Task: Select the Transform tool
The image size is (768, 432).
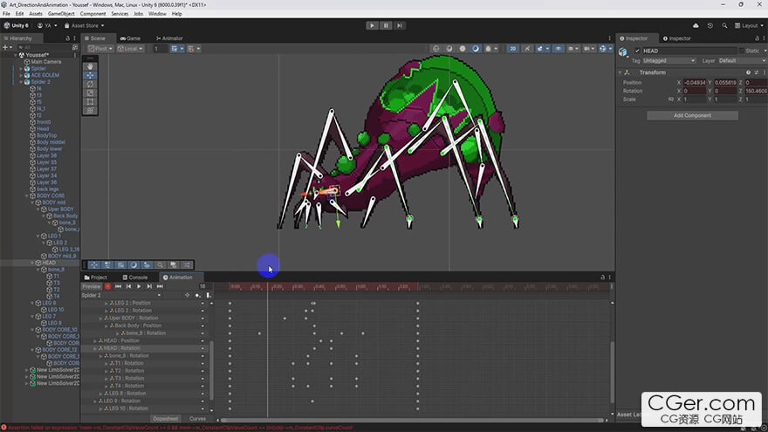Action: (90, 111)
